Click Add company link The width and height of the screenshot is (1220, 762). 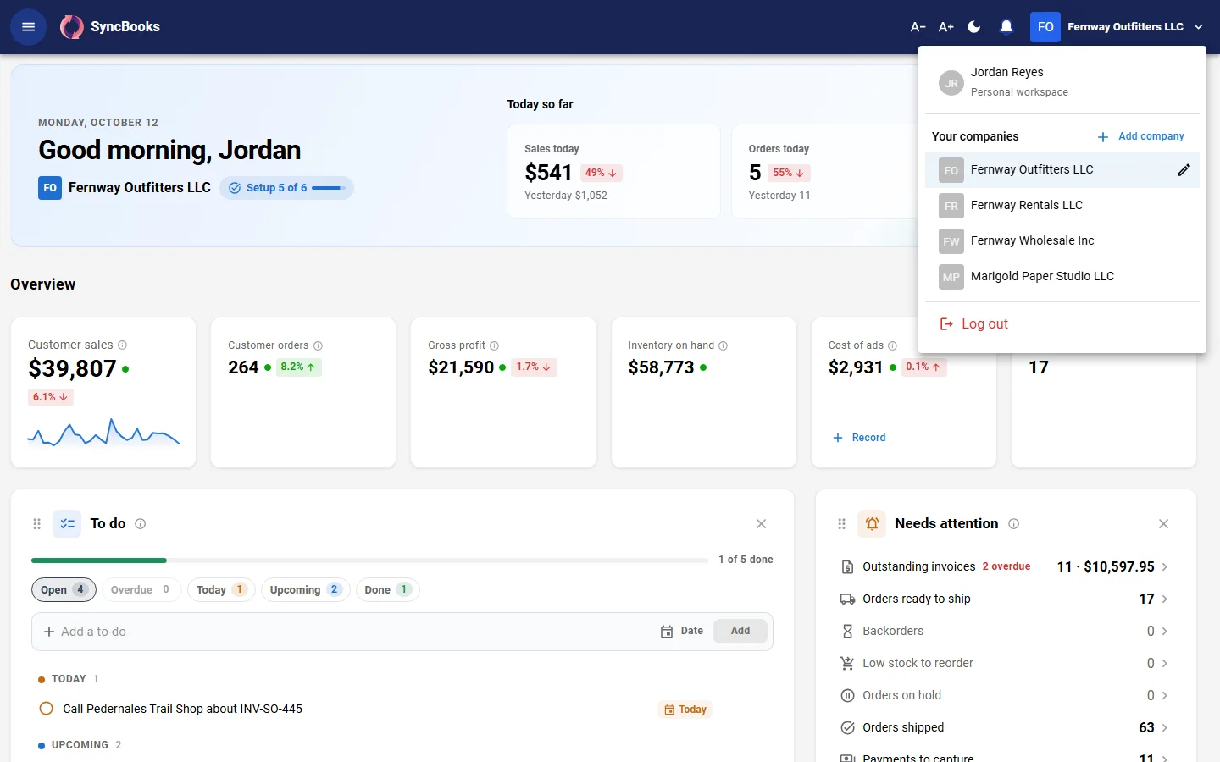coord(1141,136)
